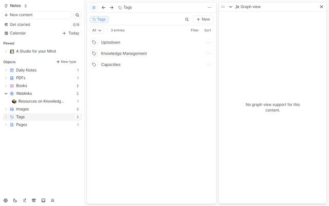Open the sidebar search icon
Screen dimensions: 329x206
coord(77,15)
